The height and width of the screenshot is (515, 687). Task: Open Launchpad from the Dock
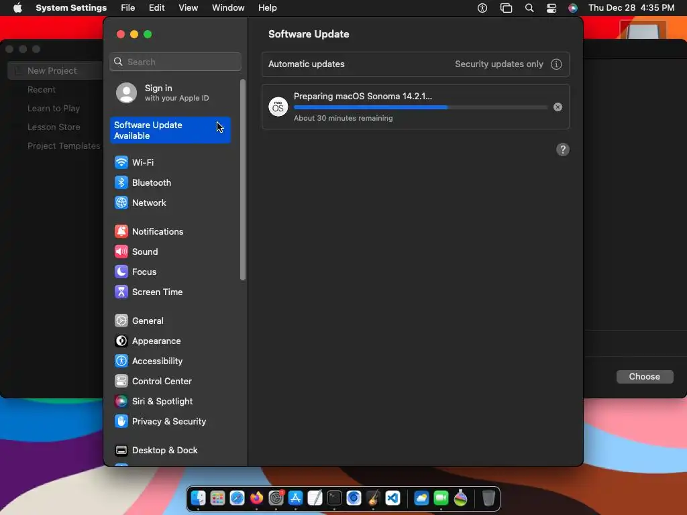point(217,498)
